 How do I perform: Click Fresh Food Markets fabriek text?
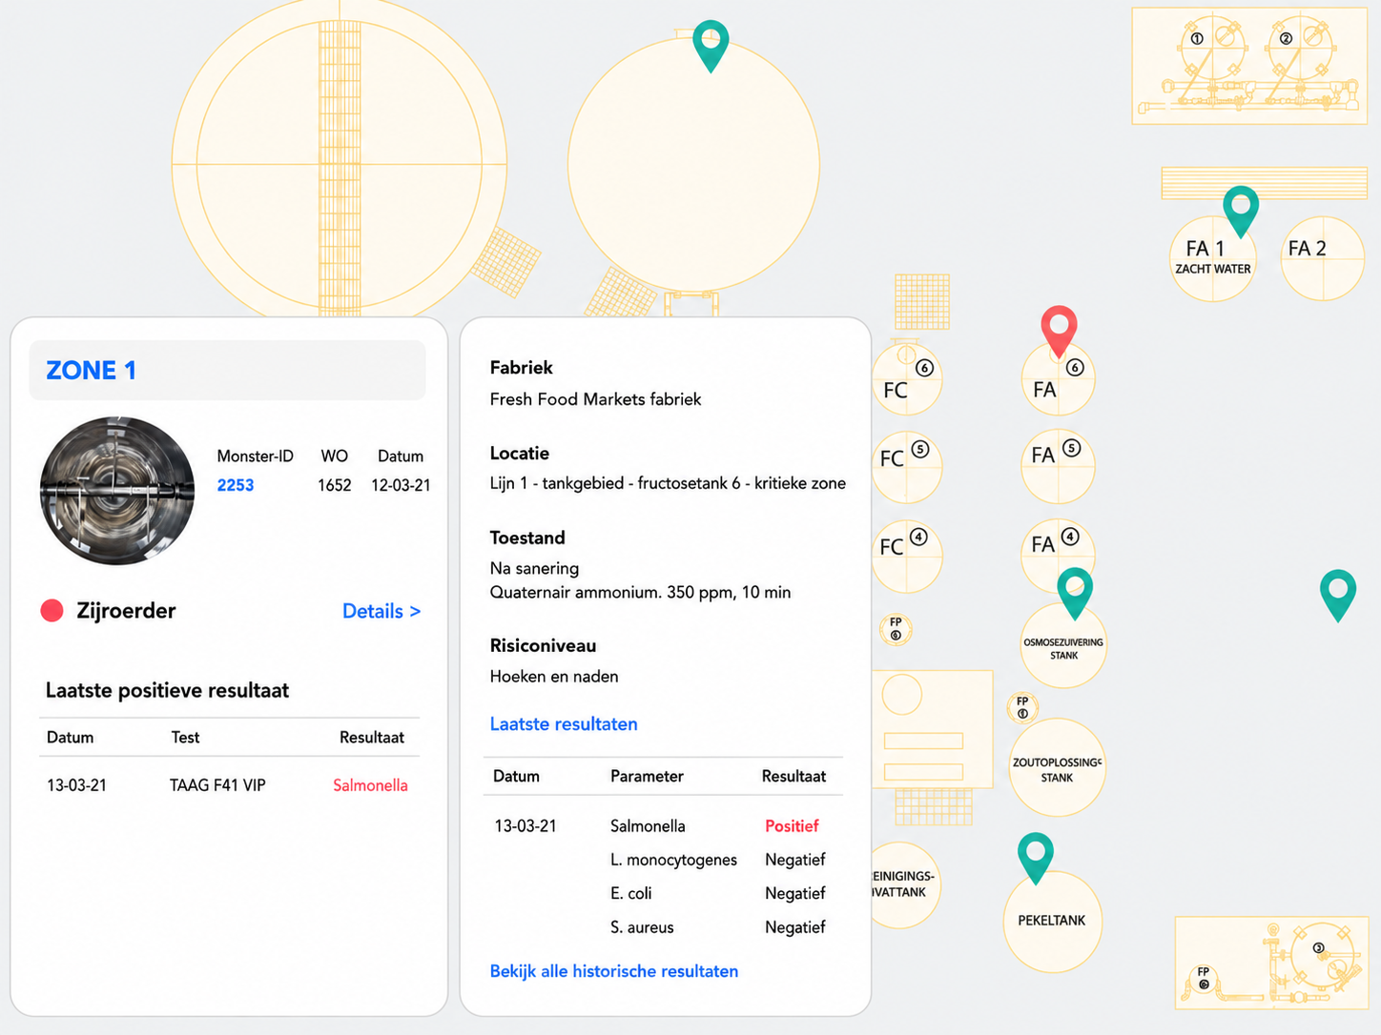click(x=595, y=399)
